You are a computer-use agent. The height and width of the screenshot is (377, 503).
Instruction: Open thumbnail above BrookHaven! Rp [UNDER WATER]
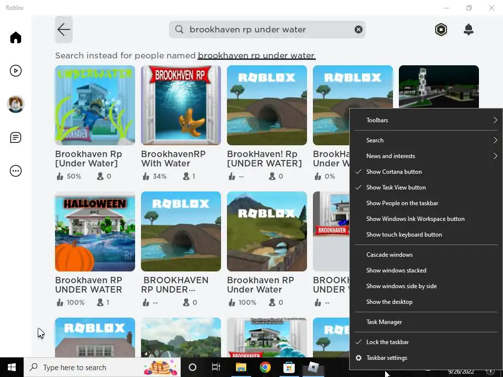[x=267, y=105]
